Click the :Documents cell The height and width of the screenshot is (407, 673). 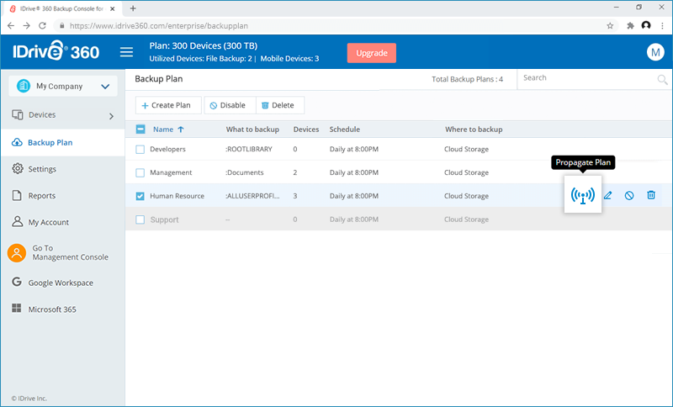tap(245, 173)
